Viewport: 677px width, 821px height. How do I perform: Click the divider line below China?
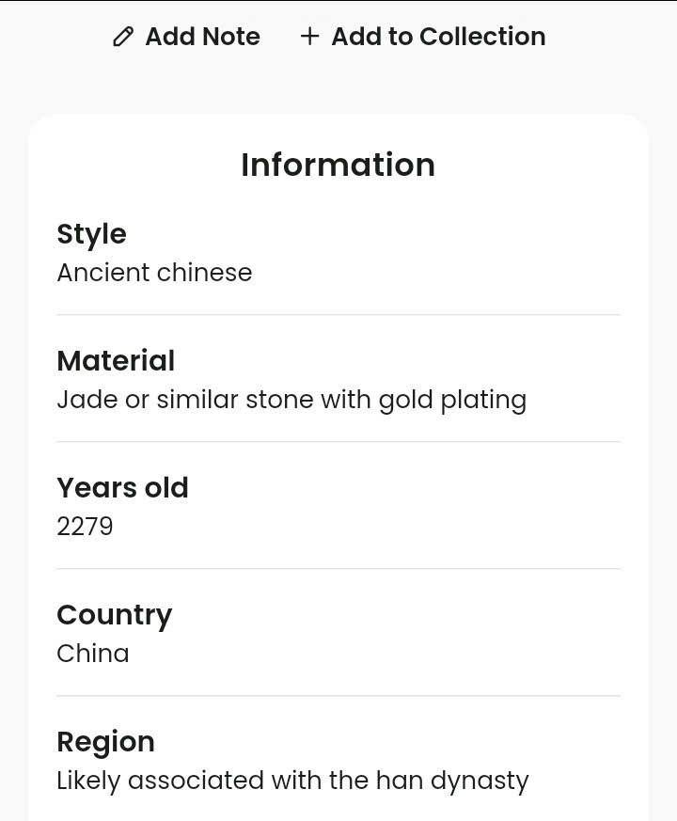pos(338,696)
